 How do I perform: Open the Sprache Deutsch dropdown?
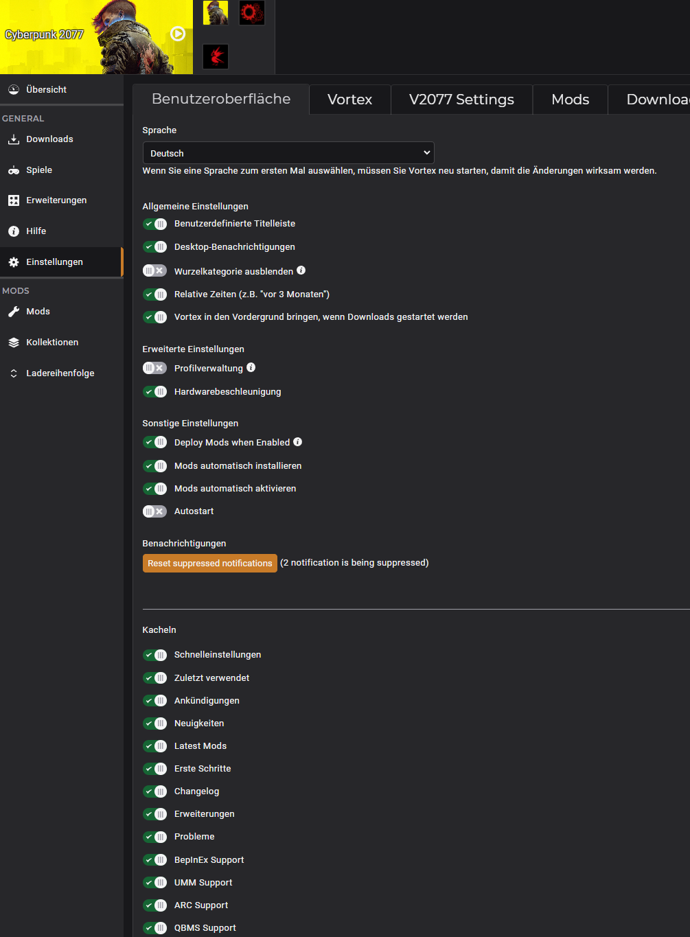(288, 153)
